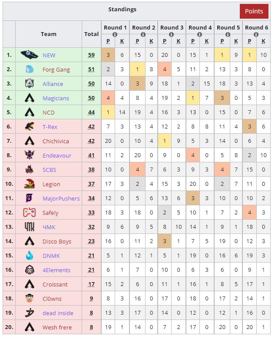Open the MajorPushers team link
275x339 pixels.
coord(61,198)
